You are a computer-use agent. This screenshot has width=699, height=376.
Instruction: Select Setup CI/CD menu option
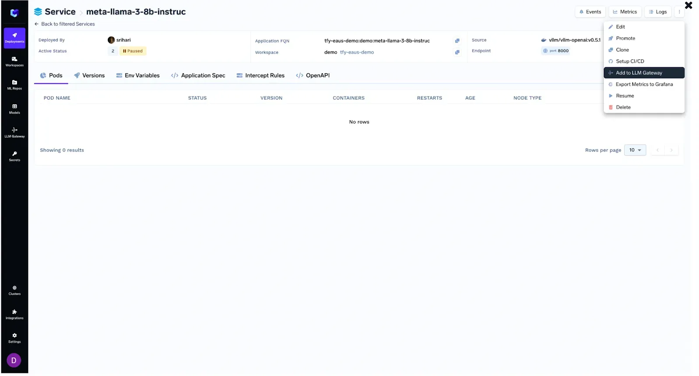644,61
